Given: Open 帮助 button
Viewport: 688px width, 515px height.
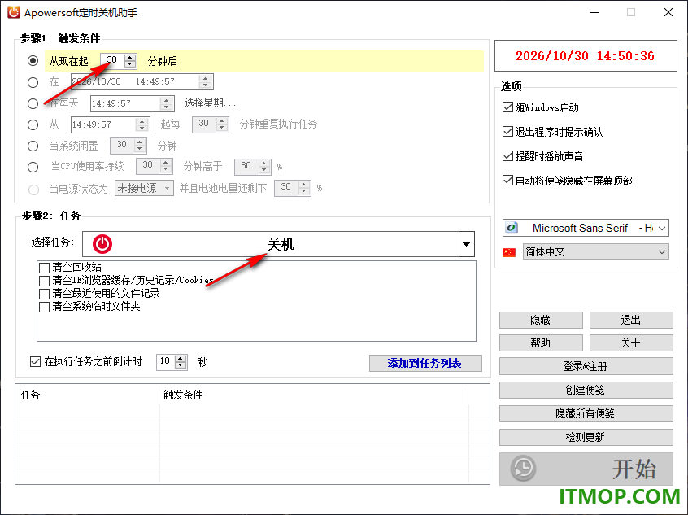Looking at the screenshot, I should pos(541,343).
